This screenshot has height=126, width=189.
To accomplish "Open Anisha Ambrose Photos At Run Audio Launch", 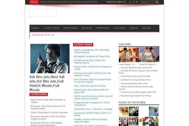I will (x=136, y=88).
